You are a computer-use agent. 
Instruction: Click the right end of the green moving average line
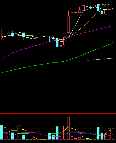click(x=113, y=43)
